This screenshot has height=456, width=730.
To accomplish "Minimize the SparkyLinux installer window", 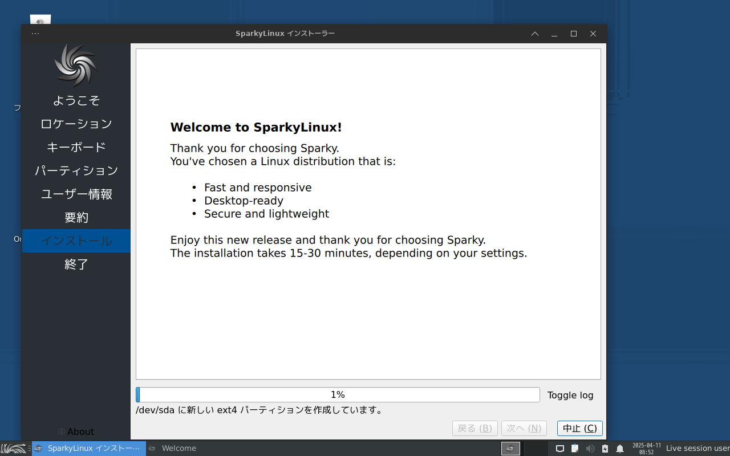I will tap(554, 34).
